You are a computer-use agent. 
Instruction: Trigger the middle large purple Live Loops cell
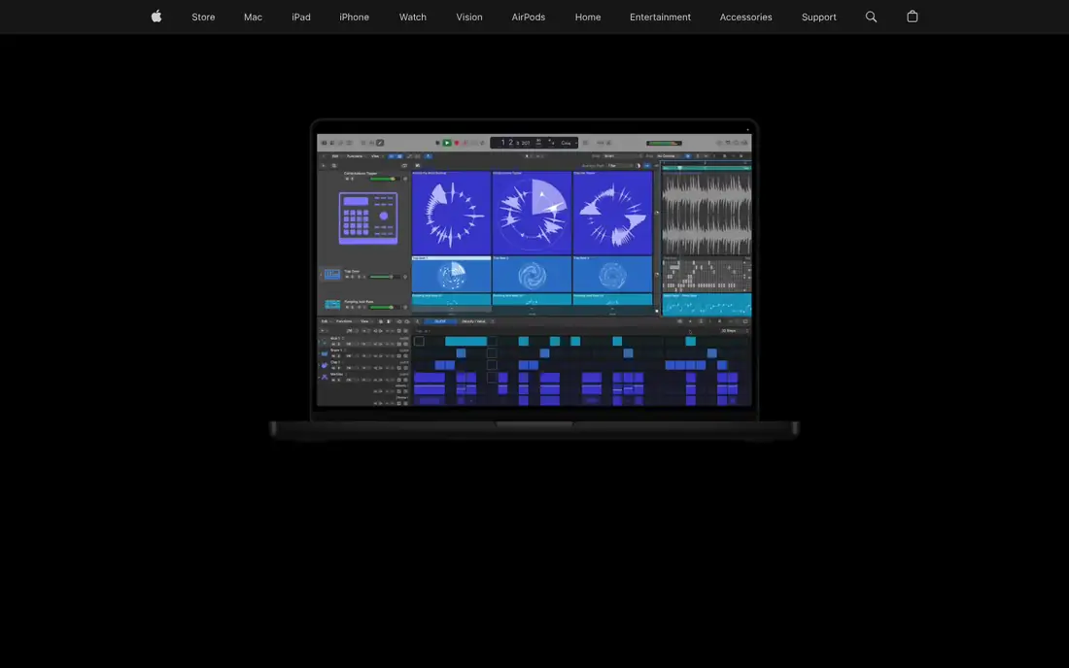(x=532, y=213)
